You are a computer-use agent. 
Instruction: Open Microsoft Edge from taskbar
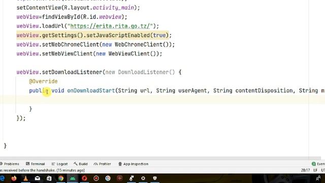[2, 178]
